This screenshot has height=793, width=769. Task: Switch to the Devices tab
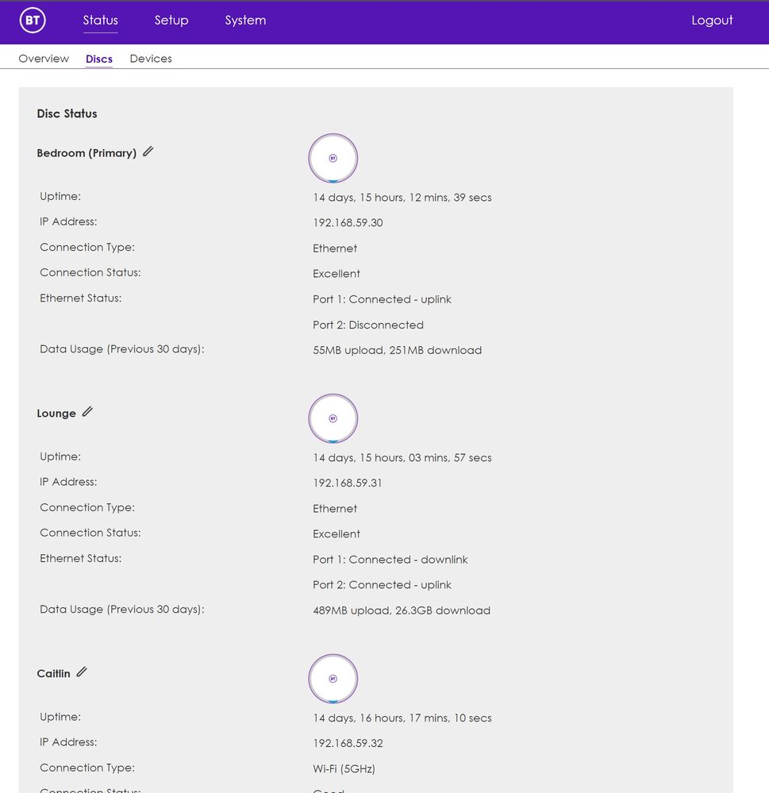151,59
